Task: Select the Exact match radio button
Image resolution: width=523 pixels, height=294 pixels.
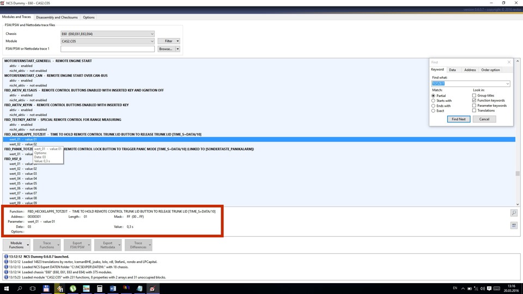Action: (x=433, y=111)
